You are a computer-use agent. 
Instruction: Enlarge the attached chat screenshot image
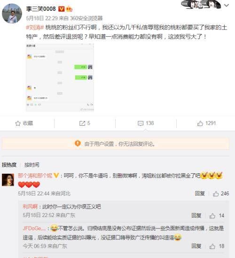(x=60, y=78)
